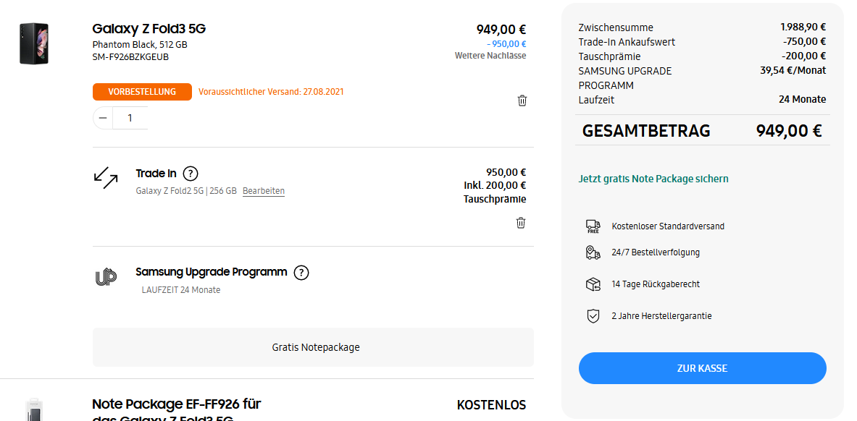The width and height of the screenshot is (857, 421).
Task: Click the free shipping truck icon
Action: click(x=593, y=226)
